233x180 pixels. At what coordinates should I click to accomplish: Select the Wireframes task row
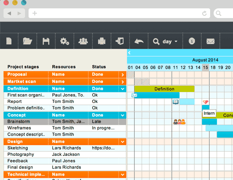(x=65, y=128)
